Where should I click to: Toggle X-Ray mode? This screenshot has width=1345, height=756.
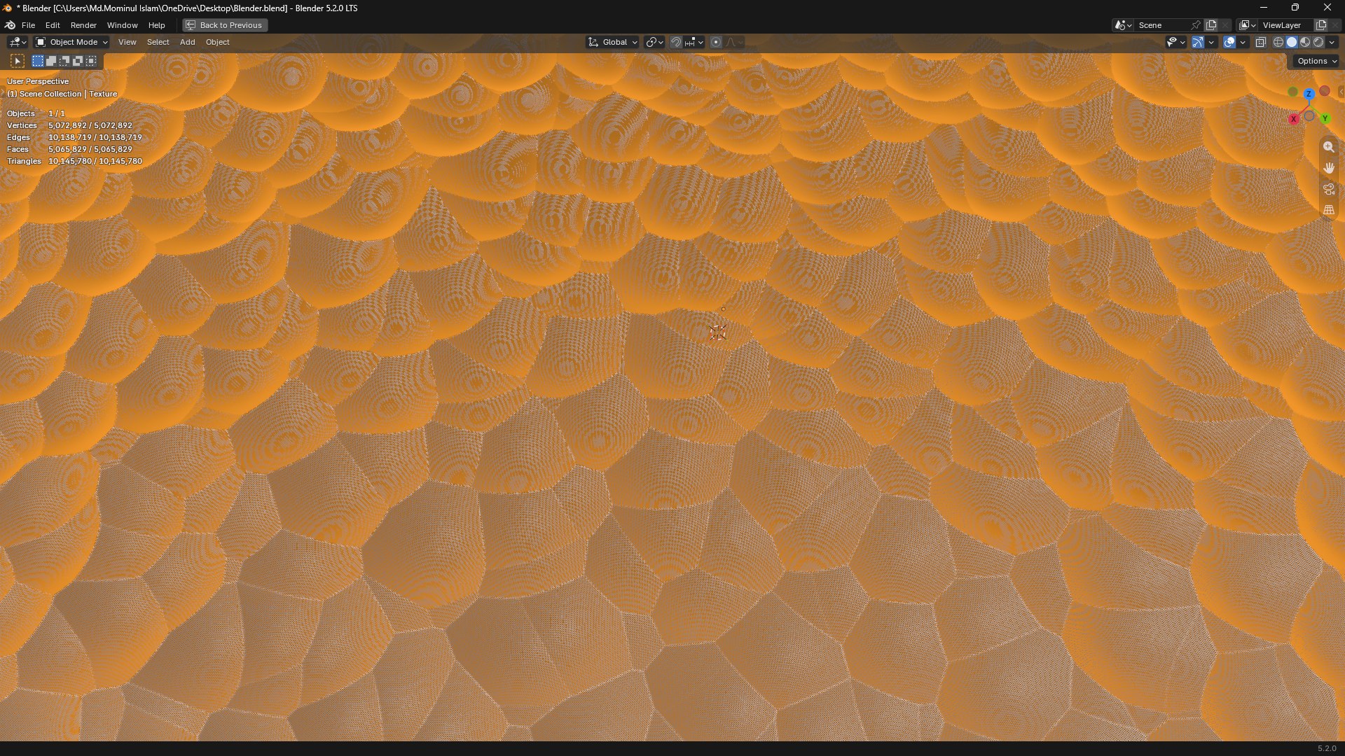coord(1261,43)
